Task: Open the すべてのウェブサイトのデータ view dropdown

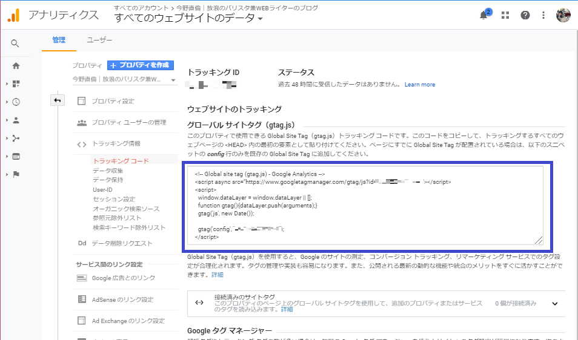Action: pyautogui.click(x=188, y=18)
